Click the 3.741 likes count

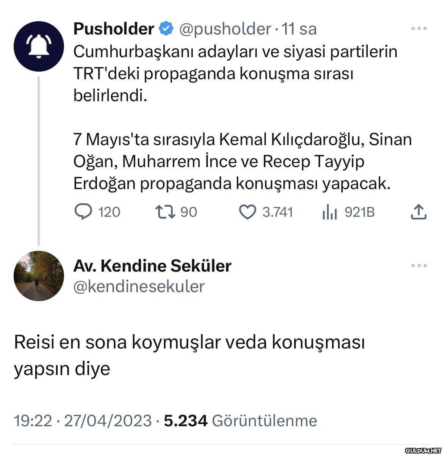pos(278,212)
